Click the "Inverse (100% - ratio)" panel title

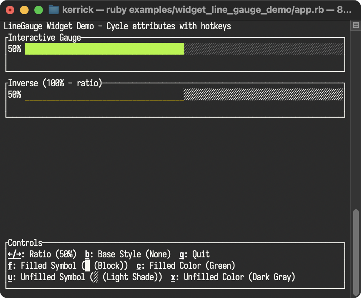coord(55,83)
